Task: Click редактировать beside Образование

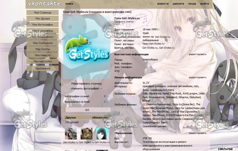Action: [x=198, y=133]
